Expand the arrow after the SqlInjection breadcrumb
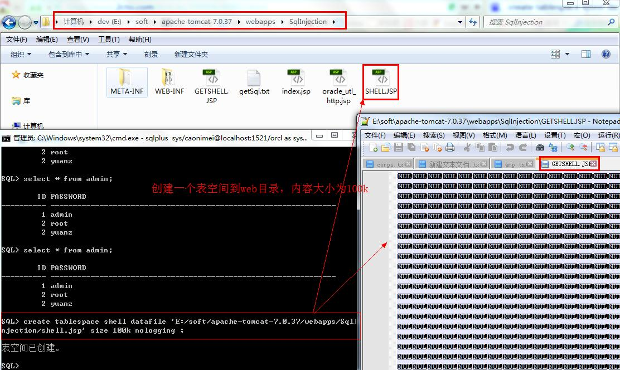 click(x=334, y=22)
